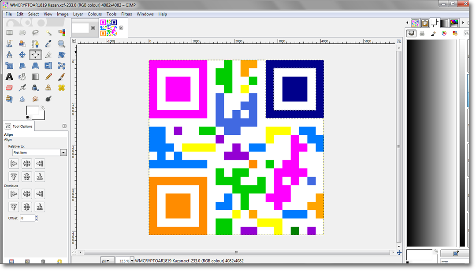Open the Colours menu

pyautogui.click(x=94, y=14)
